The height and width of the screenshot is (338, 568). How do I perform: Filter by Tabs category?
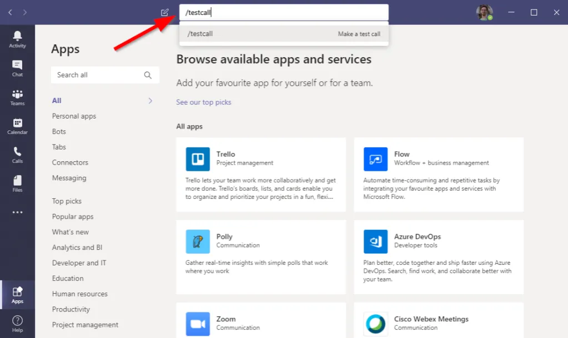click(59, 147)
